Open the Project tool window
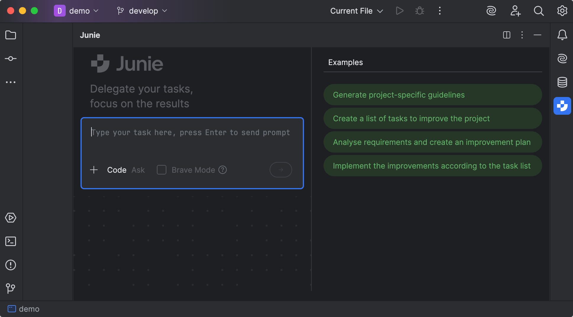This screenshot has height=317, width=573. coord(11,35)
